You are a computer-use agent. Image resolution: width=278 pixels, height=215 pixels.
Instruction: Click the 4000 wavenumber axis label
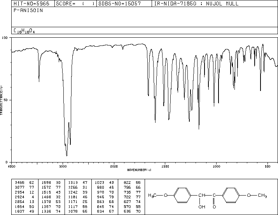click(12, 166)
